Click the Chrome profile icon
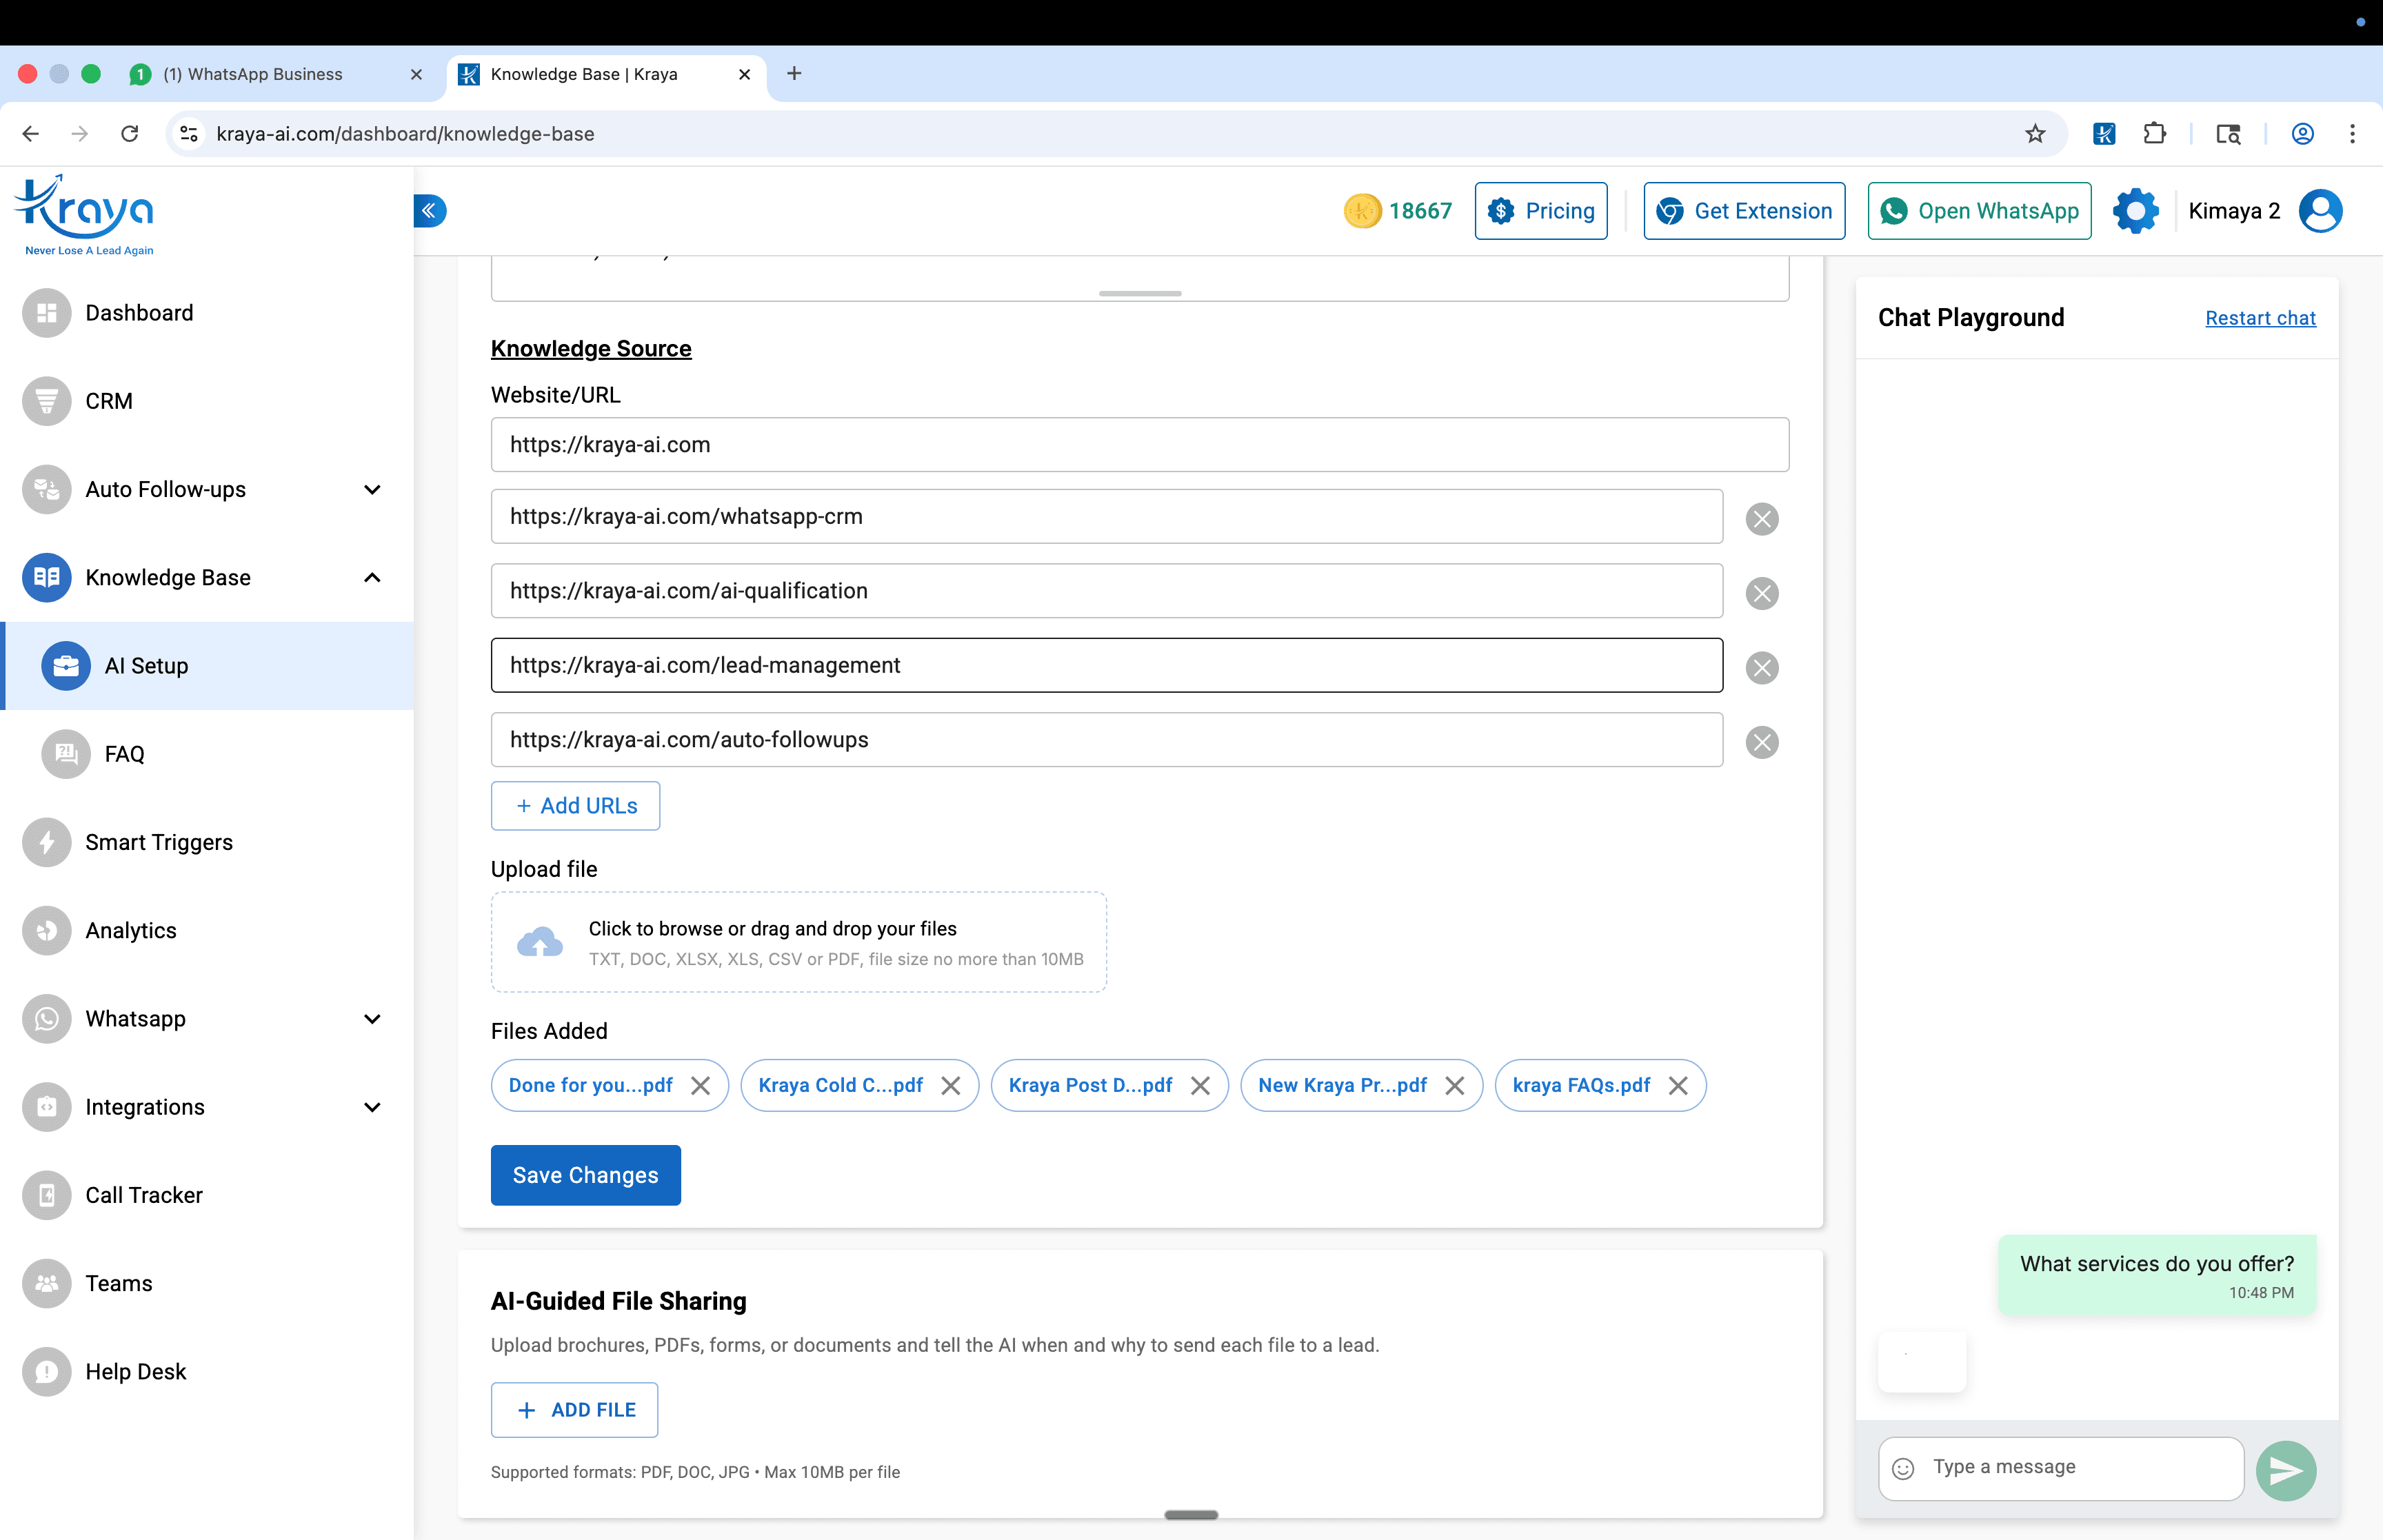This screenshot has height=1540, width=2383. point(2302,133)
